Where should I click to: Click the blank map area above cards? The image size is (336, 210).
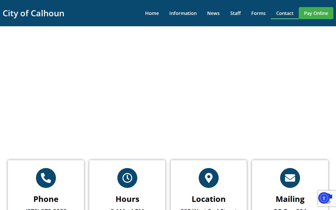pyautogui.click(x=168, y=89)
